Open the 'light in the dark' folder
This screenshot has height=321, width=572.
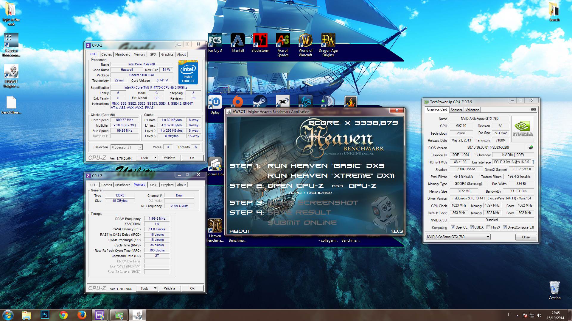click(11, 14)
